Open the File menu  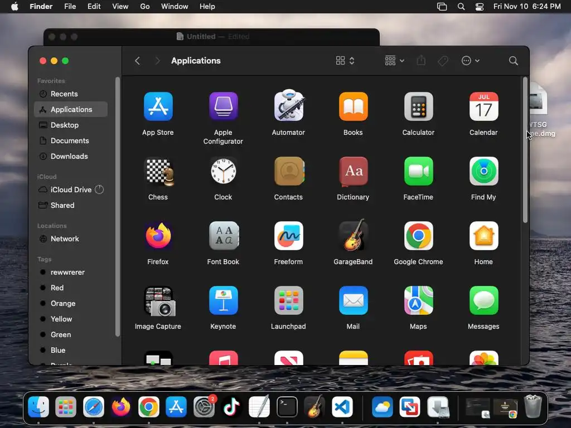pos(70,7)
